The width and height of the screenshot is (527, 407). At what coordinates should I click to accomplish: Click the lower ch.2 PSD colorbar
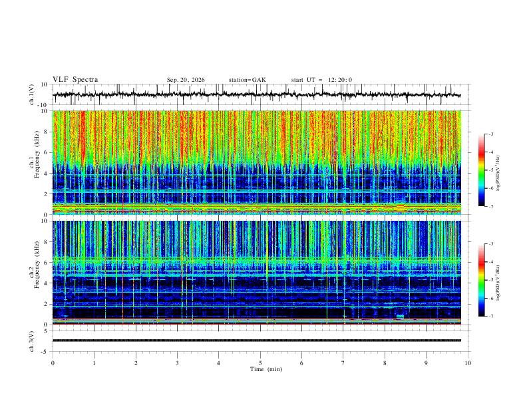pyautogui.click(x=481, y=280)
